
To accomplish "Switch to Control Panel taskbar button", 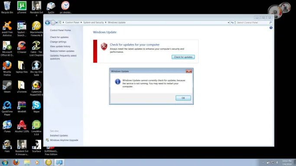I will point(59,162).
